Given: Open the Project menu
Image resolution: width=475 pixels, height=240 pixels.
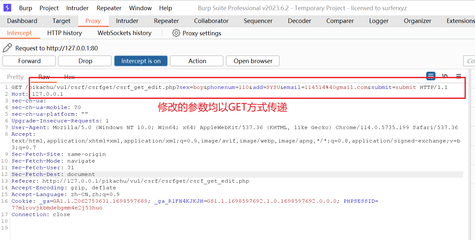Looking at the screenshot, I should (x=49, y=8).
